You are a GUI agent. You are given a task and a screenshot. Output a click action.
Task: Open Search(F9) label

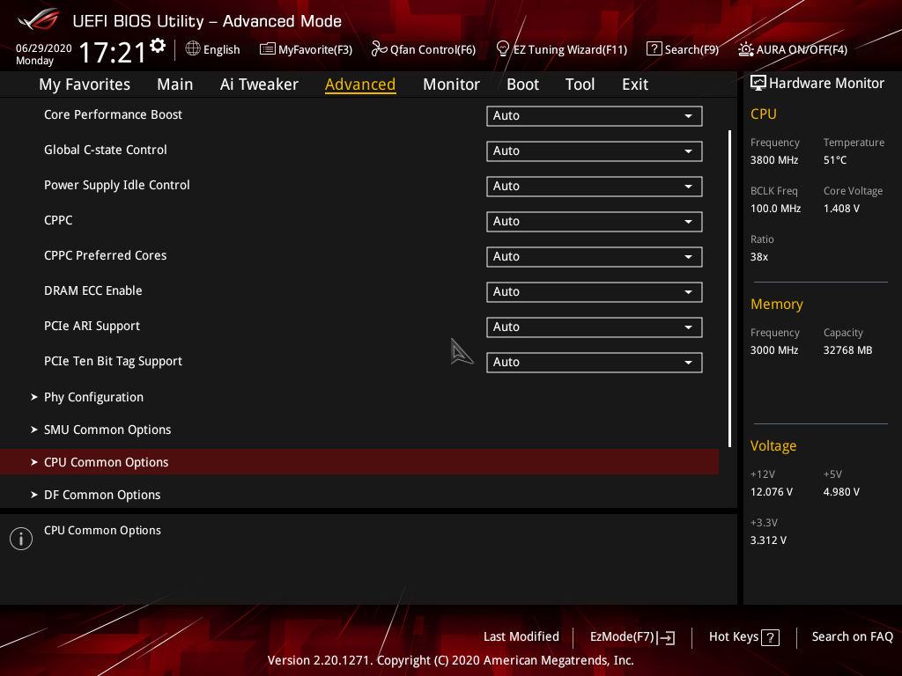692,50
